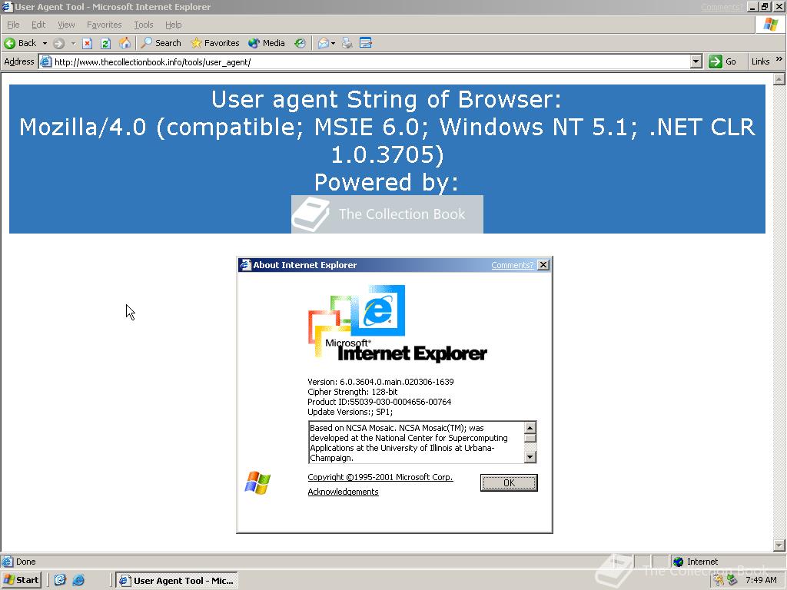Click the Windows flag icon in the dialog
This screenshot has width=787, height=590.
pos(257,482)
